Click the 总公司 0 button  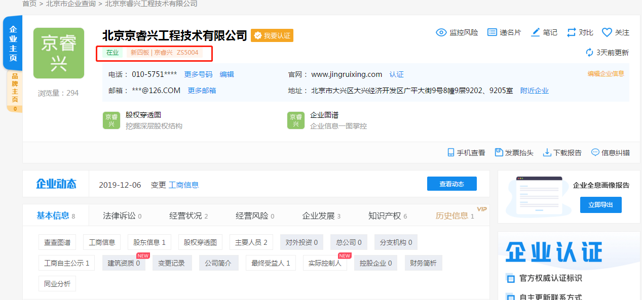coord(349,242)
